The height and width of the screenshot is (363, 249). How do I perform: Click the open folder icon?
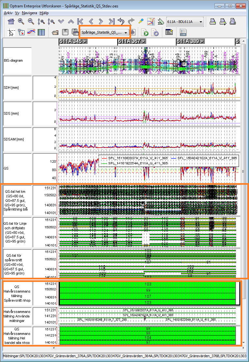[x=55, y=32]
